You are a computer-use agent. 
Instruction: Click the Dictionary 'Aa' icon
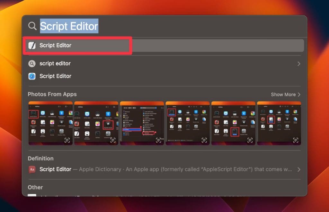32,169
